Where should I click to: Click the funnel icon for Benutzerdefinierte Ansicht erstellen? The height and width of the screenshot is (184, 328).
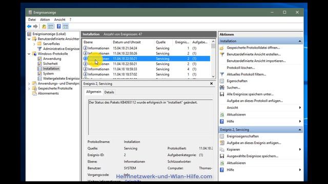222,54
